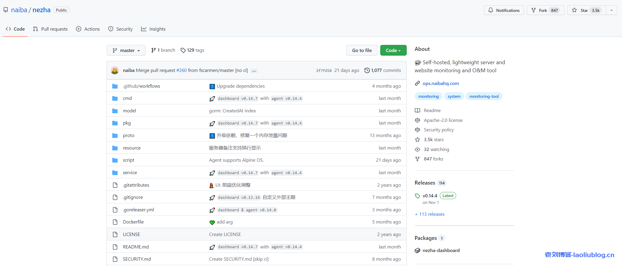This screenshot has height=266, width=622.
Task: Click the README.md file icon
Action: coord(115,247)
